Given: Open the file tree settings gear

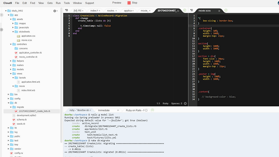Looking at the screenshot, I should pyautogui.click(x=55, y=11).
